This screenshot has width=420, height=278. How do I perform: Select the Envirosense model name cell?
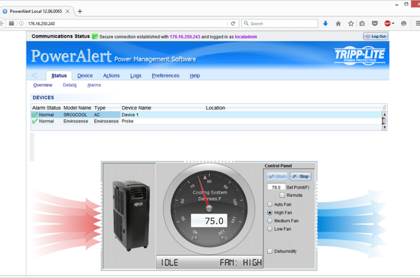pos(78,121)
